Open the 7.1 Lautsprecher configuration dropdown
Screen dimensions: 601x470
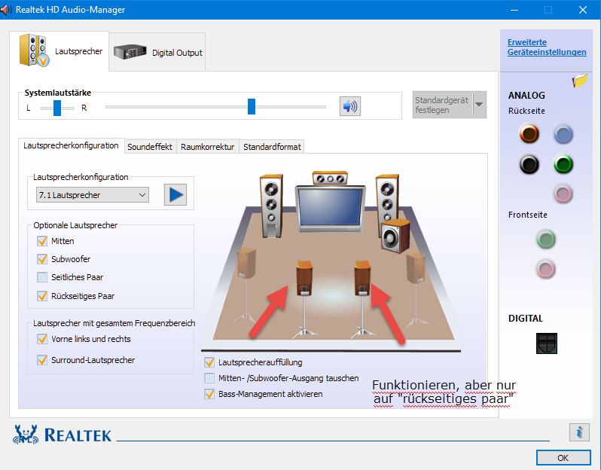click(93, 195)
